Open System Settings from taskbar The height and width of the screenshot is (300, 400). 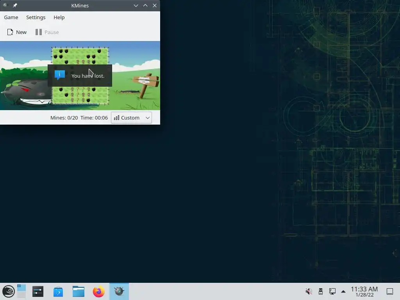[x=38, y=291]
